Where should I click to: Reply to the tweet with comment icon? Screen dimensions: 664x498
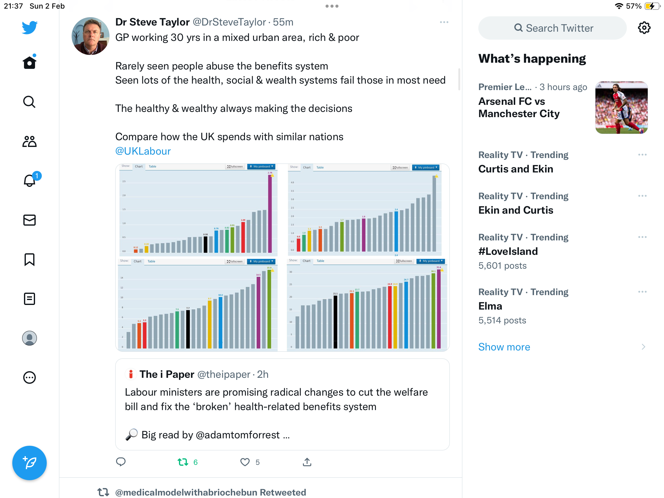point(121,462)
